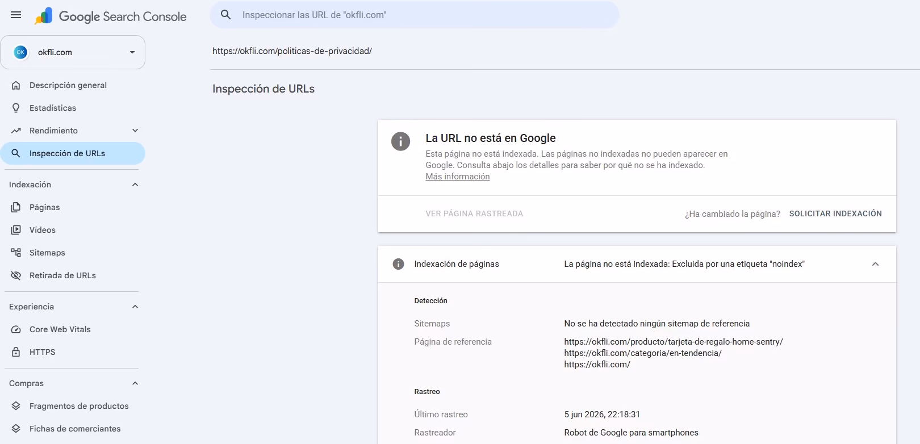Click the Último rastreo date 5 jun 2026
Screen dimensions: 920x444
602,414
